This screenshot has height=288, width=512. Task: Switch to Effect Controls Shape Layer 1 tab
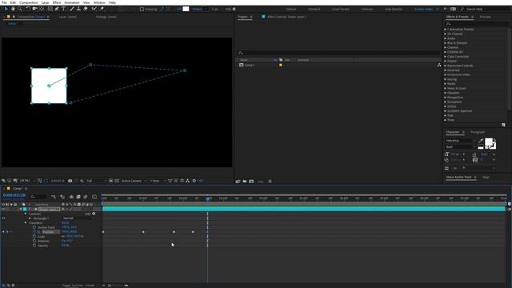point(286,17)
